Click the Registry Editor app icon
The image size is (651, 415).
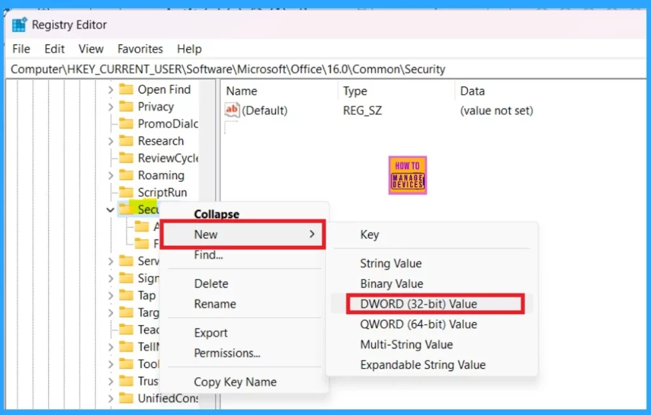pos(19,25)
